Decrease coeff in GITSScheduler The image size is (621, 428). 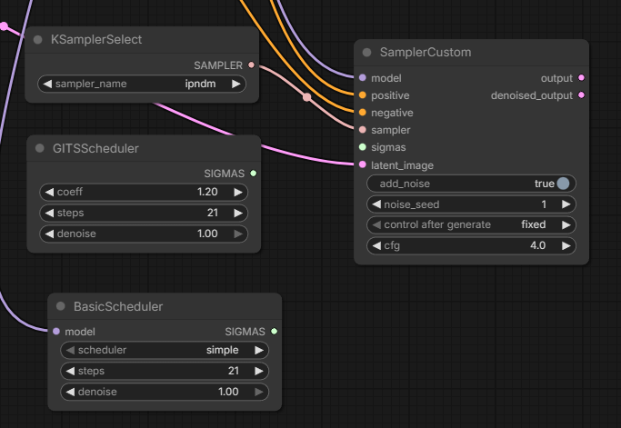(x=49, y=192)
